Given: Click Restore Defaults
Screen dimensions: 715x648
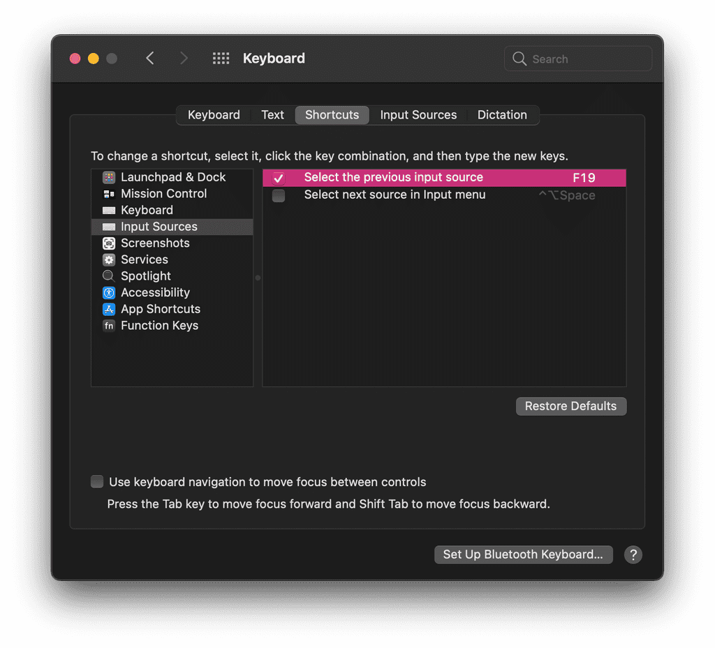Looking at the screenshot, I should (570, 406).
